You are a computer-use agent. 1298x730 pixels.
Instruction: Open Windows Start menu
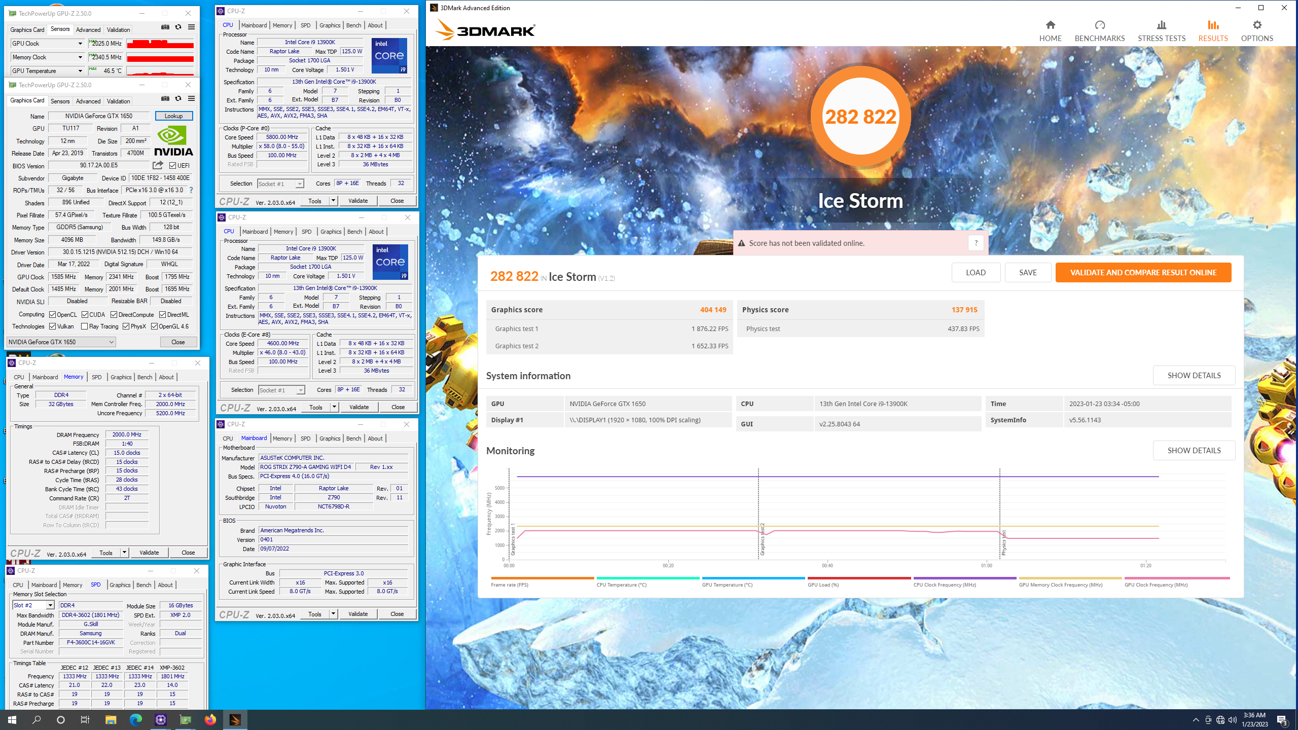point(12,719)
